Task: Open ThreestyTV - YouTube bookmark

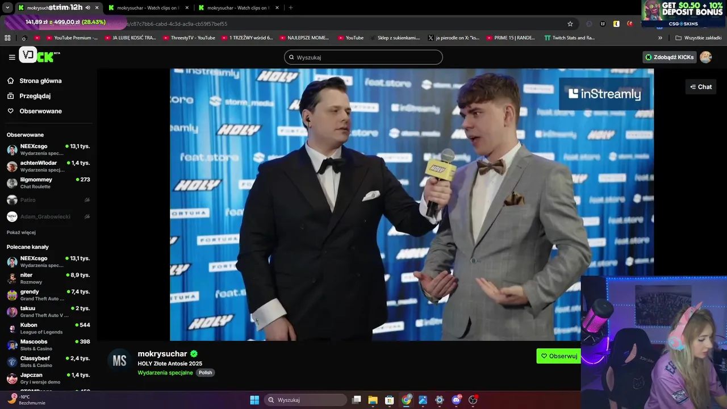Action: (189, 38)
